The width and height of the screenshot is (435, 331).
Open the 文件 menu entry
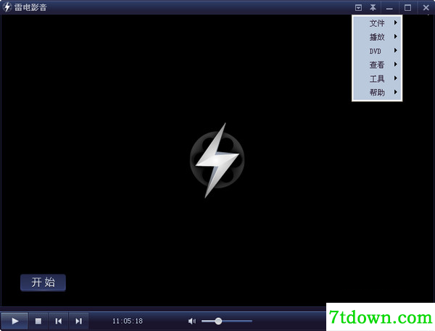click(377, 23)
